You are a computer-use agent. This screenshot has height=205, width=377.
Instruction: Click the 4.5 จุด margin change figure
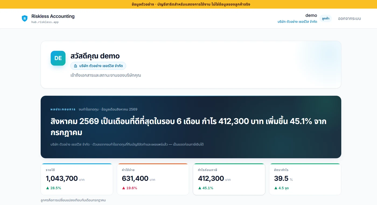(284, 188)
